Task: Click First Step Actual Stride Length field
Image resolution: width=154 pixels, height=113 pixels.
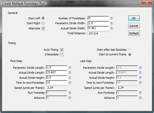Action: tap(56, 72)
